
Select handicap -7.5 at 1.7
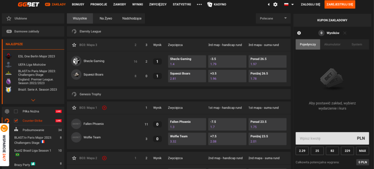pyautogui.click(x=227, y=124)
